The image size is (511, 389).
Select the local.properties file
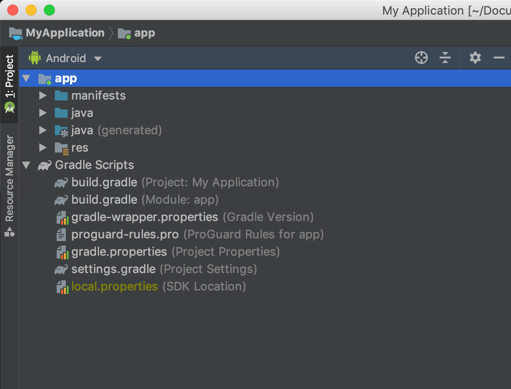pos(114,287)
